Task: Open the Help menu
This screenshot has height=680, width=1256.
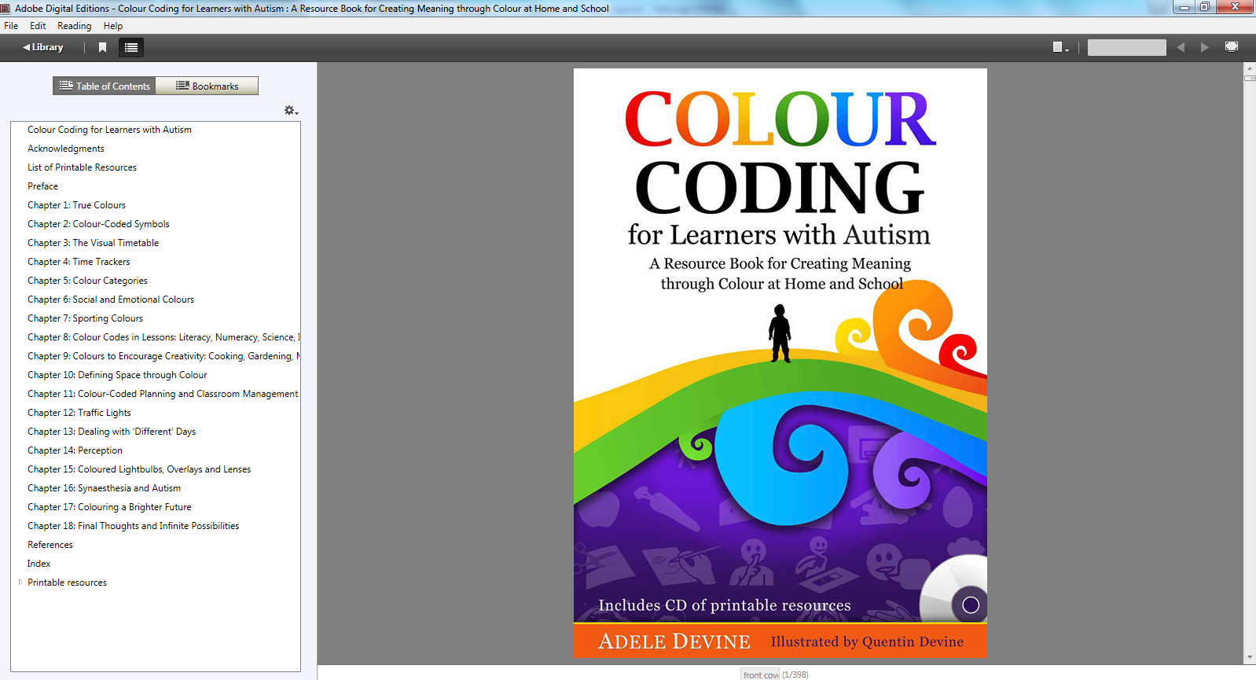Action: (113, 26)
